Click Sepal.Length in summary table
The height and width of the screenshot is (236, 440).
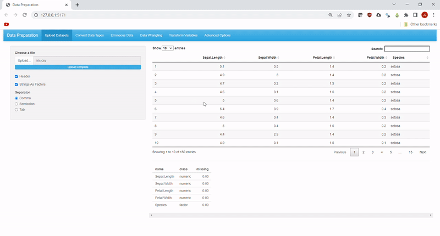tap(164, 177)
